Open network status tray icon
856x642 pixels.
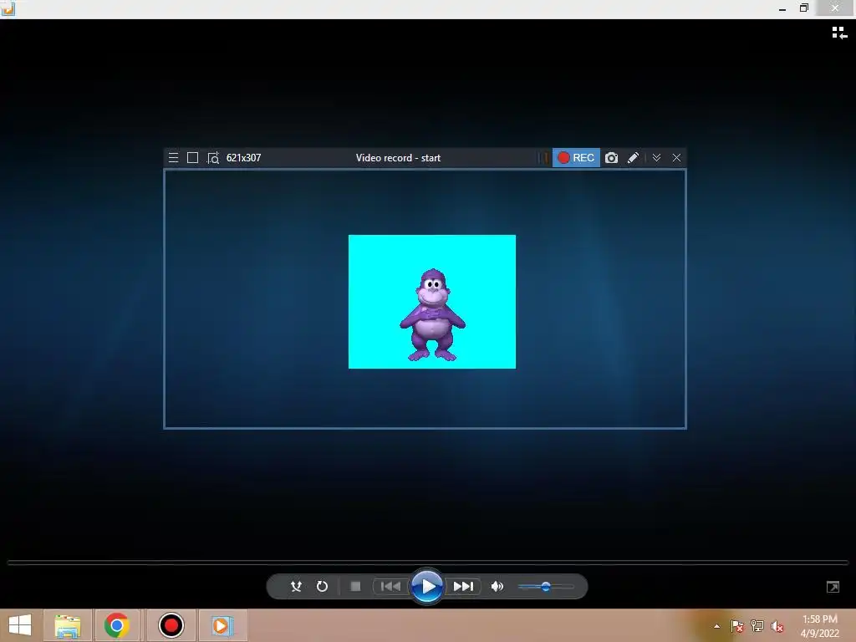coord(757,626)
